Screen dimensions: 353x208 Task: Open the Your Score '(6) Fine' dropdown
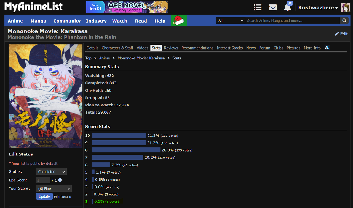point(54,188)
